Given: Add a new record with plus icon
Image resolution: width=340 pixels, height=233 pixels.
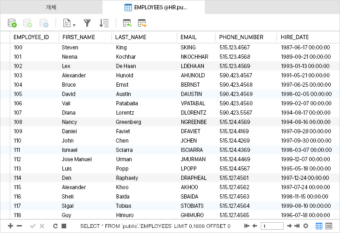Looking at the screenshot, I should pyautogui.click(x=11, y=226).
